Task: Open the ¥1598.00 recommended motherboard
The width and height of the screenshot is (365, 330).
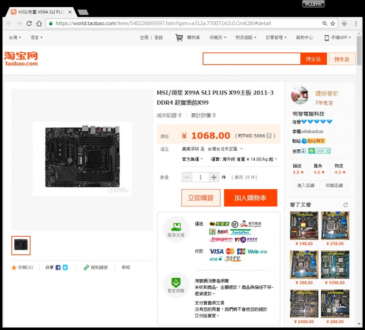Action: (335, 265)
